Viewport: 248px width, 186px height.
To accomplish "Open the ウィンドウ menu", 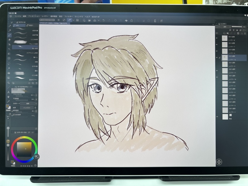I will coord(79,17).
